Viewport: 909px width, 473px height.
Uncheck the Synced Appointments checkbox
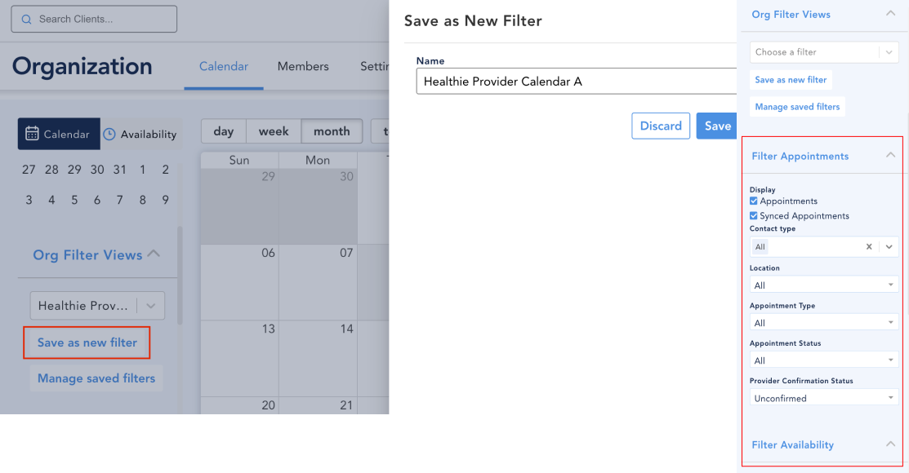[x=754, y=215]
